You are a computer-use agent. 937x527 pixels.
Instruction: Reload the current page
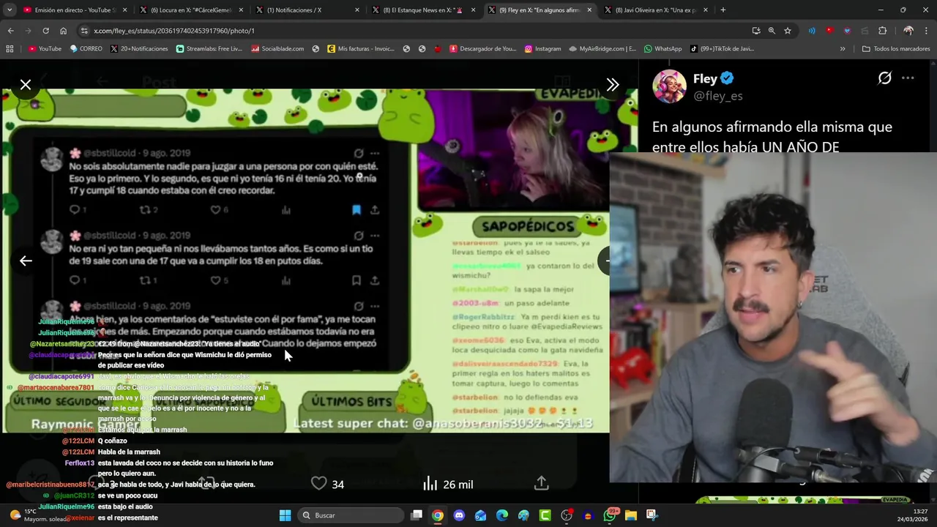click(45, 31)
